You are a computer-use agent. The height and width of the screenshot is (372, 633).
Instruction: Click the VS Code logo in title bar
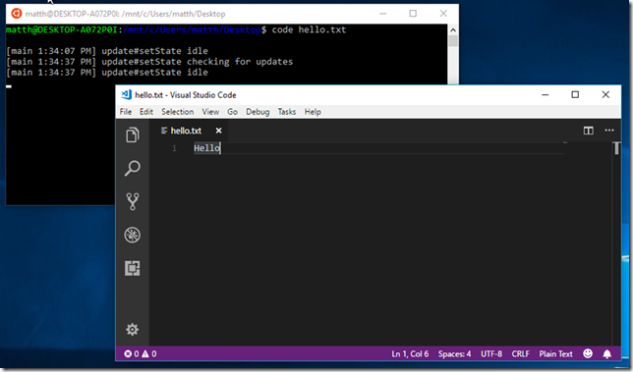point(127,94)
